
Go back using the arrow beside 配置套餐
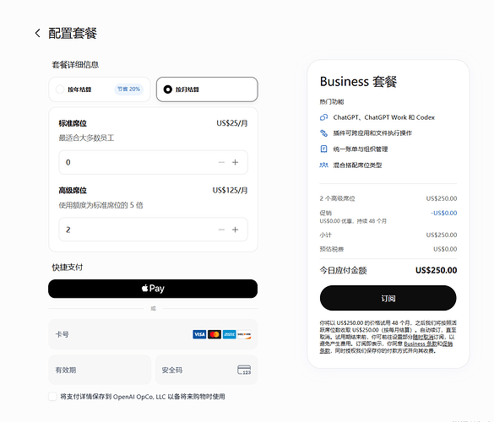tap(37, 33)
